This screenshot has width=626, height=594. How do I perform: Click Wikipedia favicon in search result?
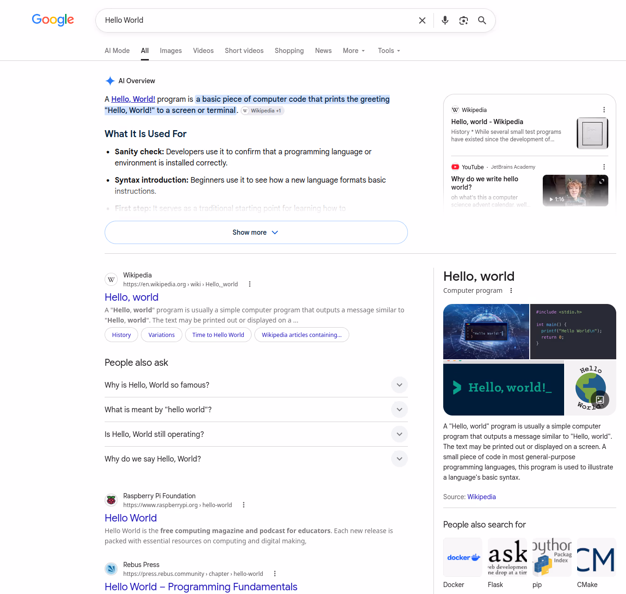pos(111,279)
